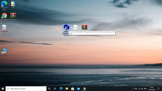Select the Recycle Bin icon
This screenshot has height=91, width=162.
tap(4, 28)
